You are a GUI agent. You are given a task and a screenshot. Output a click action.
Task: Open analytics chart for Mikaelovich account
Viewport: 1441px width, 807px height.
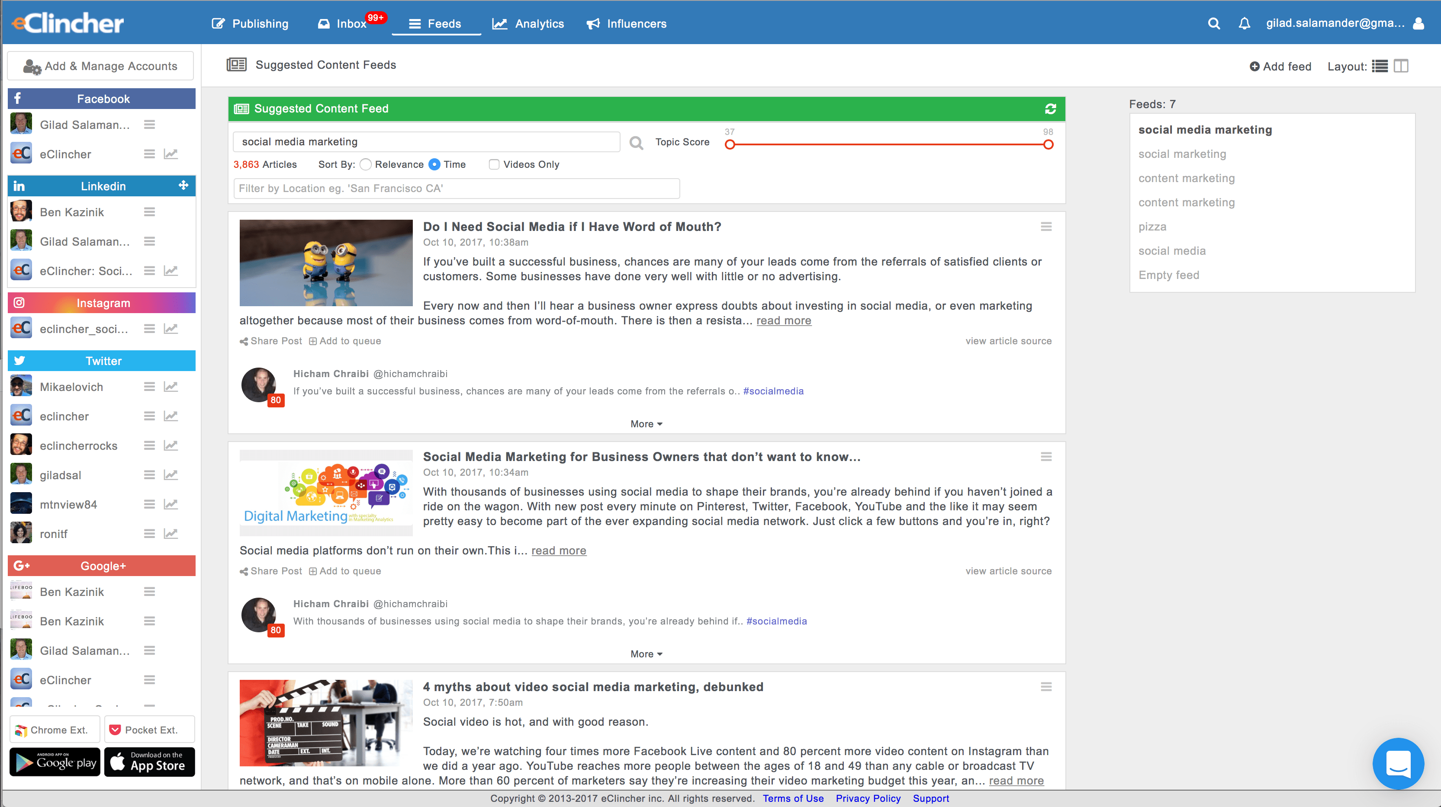click(x=170, y=387)
